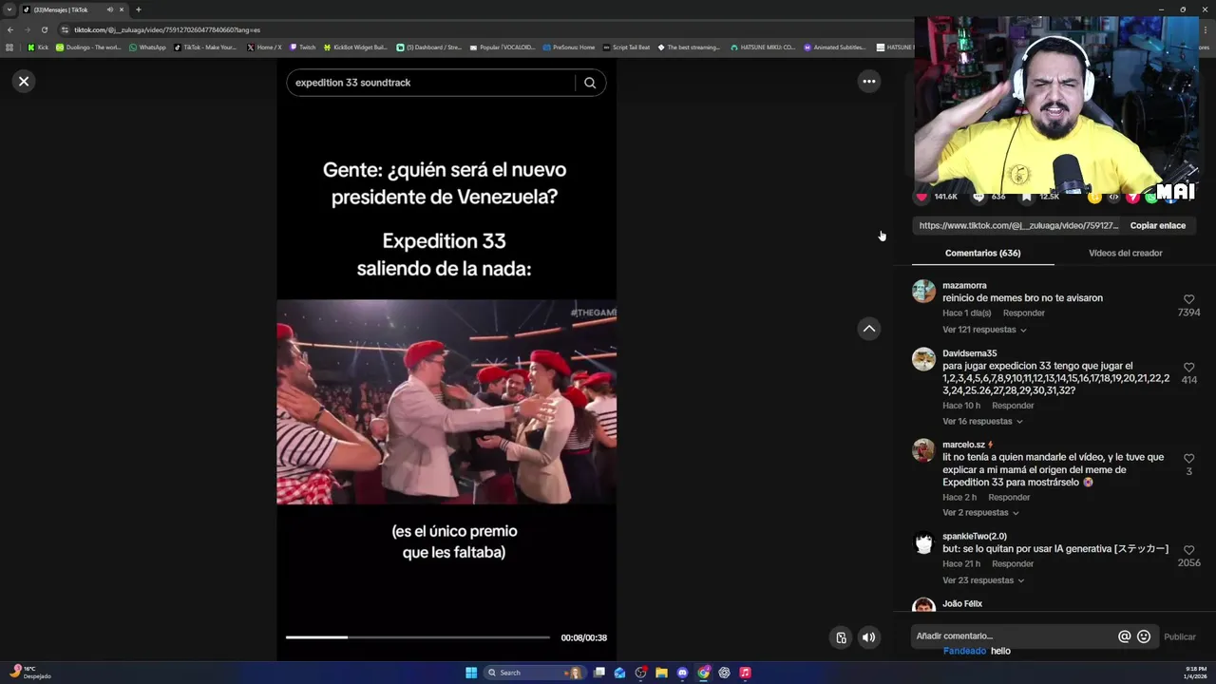This screenshot has width=1216, height=684.
Task: Open mazamorra's profile avatar
Action: (923, 291)
